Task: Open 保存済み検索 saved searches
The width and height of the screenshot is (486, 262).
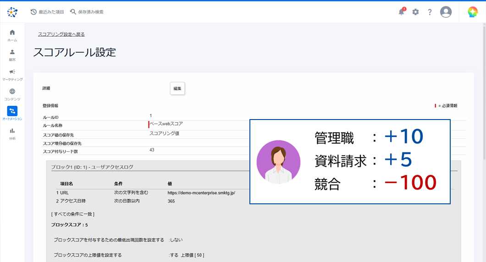Action: click(x=87, y=12)
